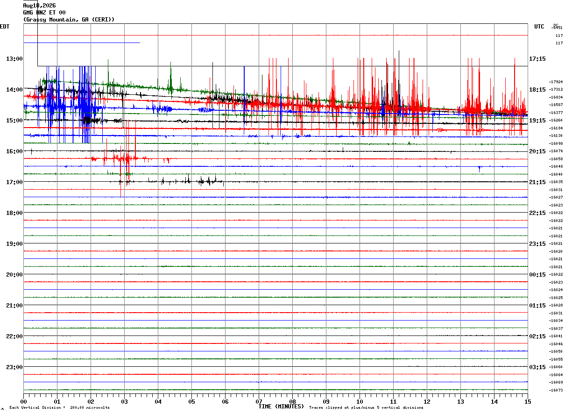Click the DC offset value -16050
The image size is (565, 414).
pos(556,351)
